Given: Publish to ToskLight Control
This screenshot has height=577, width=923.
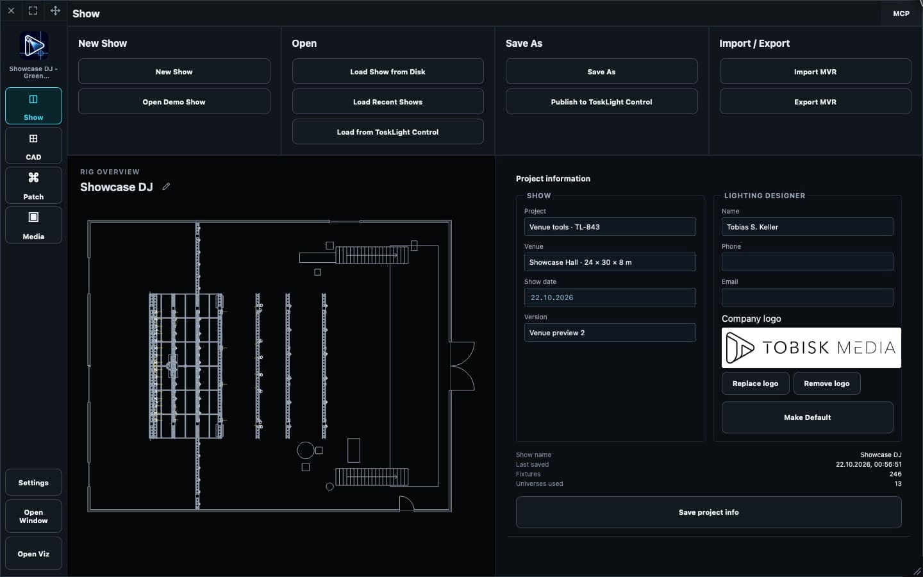Looking at the screenshot, I should click(x=601, y=102).
